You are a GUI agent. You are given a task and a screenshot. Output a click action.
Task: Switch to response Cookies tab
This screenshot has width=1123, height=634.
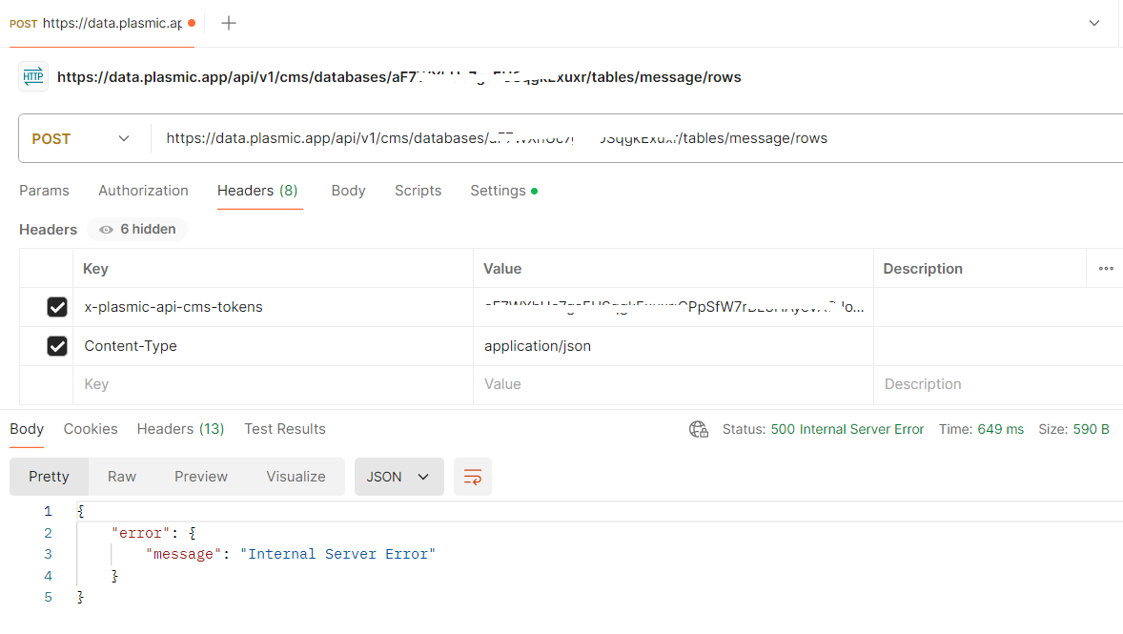click(91, 429)
